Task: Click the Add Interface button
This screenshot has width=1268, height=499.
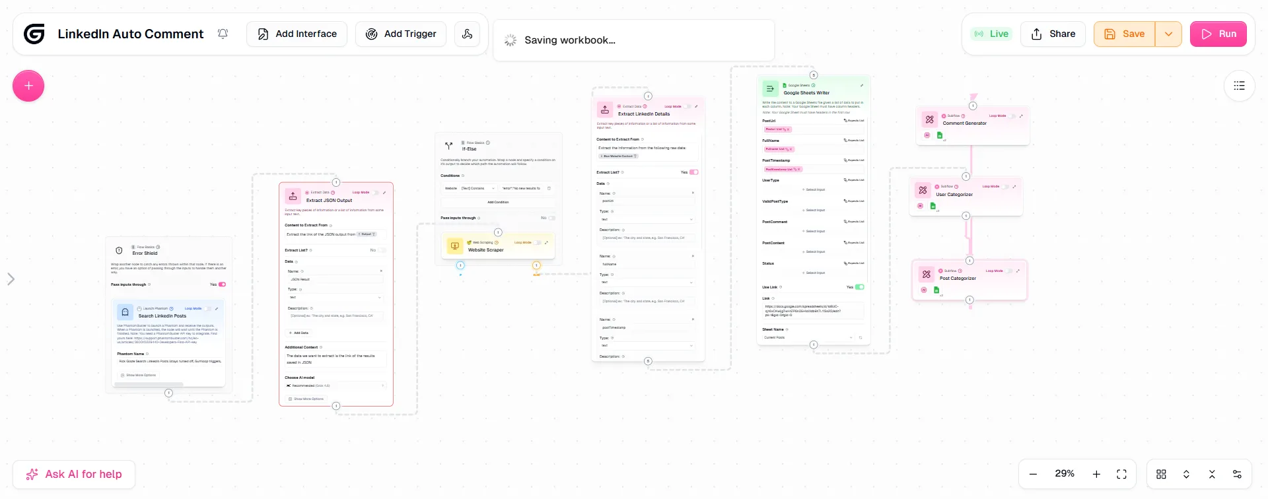Action: click(x=297, y=34)
